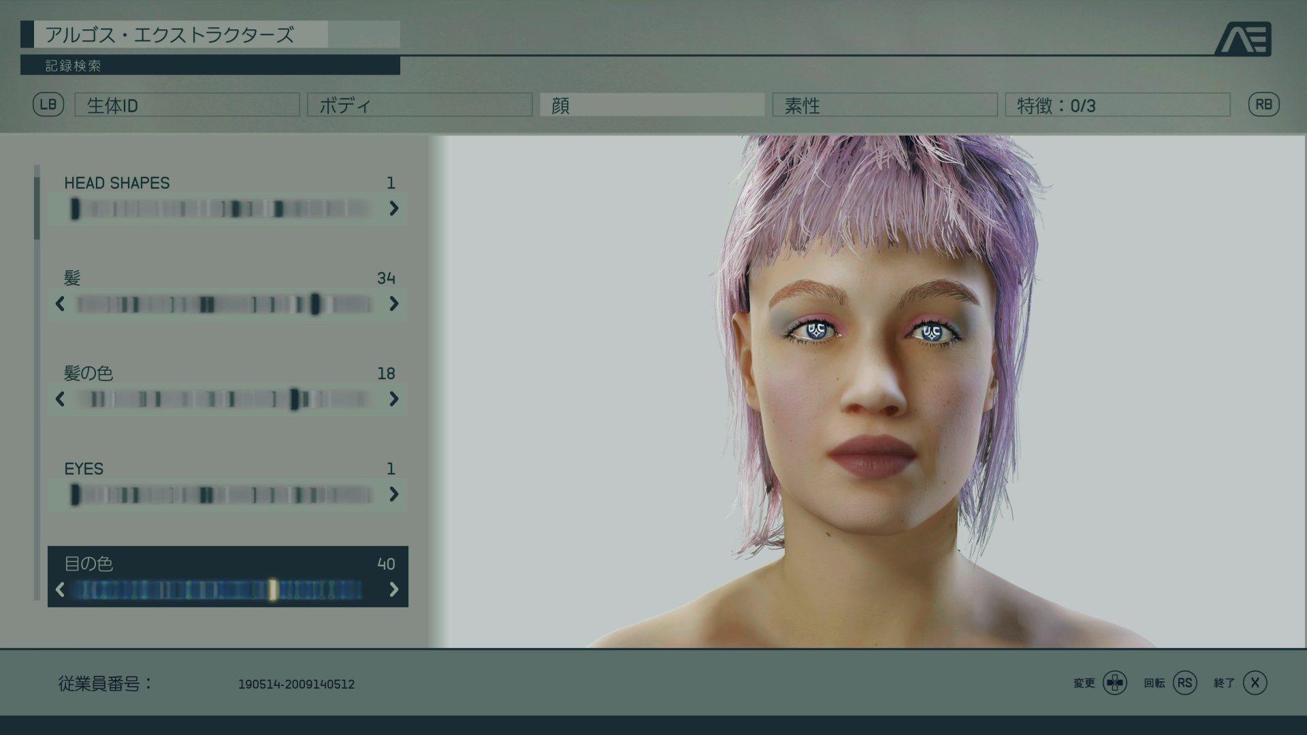Next HEAD SHAPES option arrow
Image resolution: width=1307 pixels, height=735 pixels.
(x=393, y=208)
